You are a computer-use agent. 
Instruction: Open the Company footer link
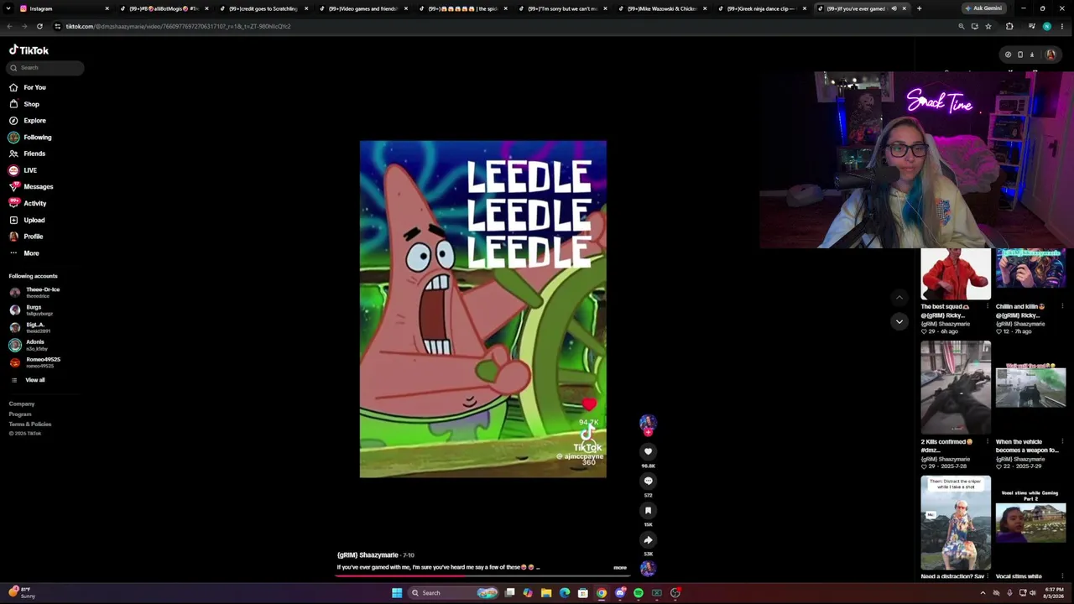[x=22, y=404]
